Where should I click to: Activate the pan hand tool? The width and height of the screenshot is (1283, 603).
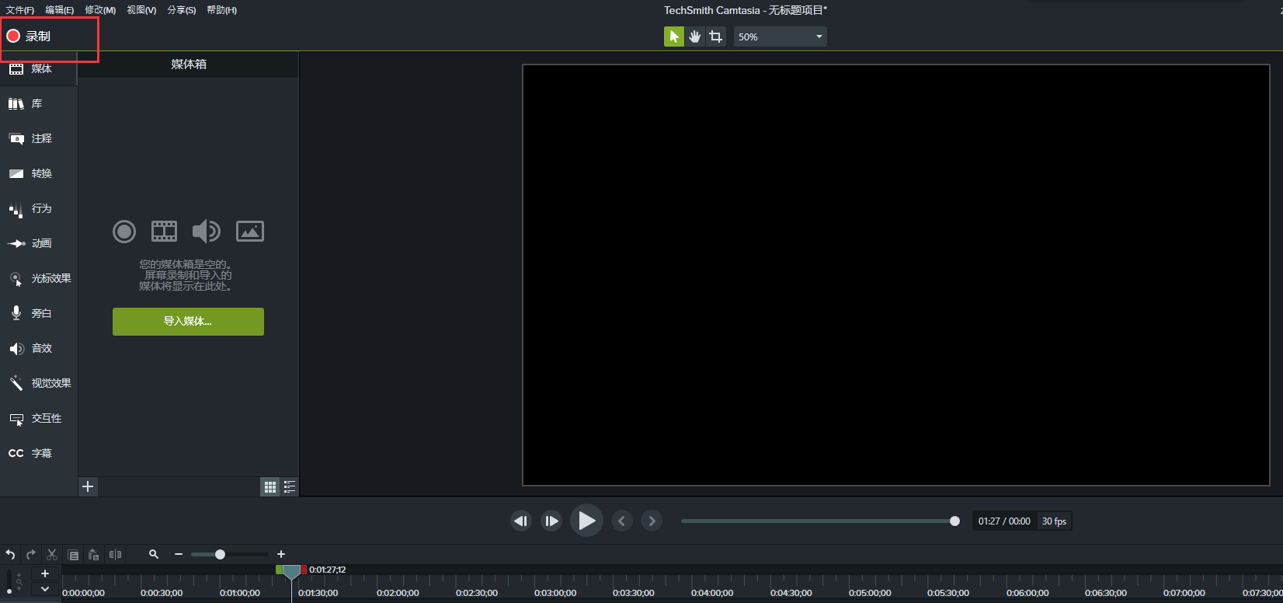pos(694,37)
